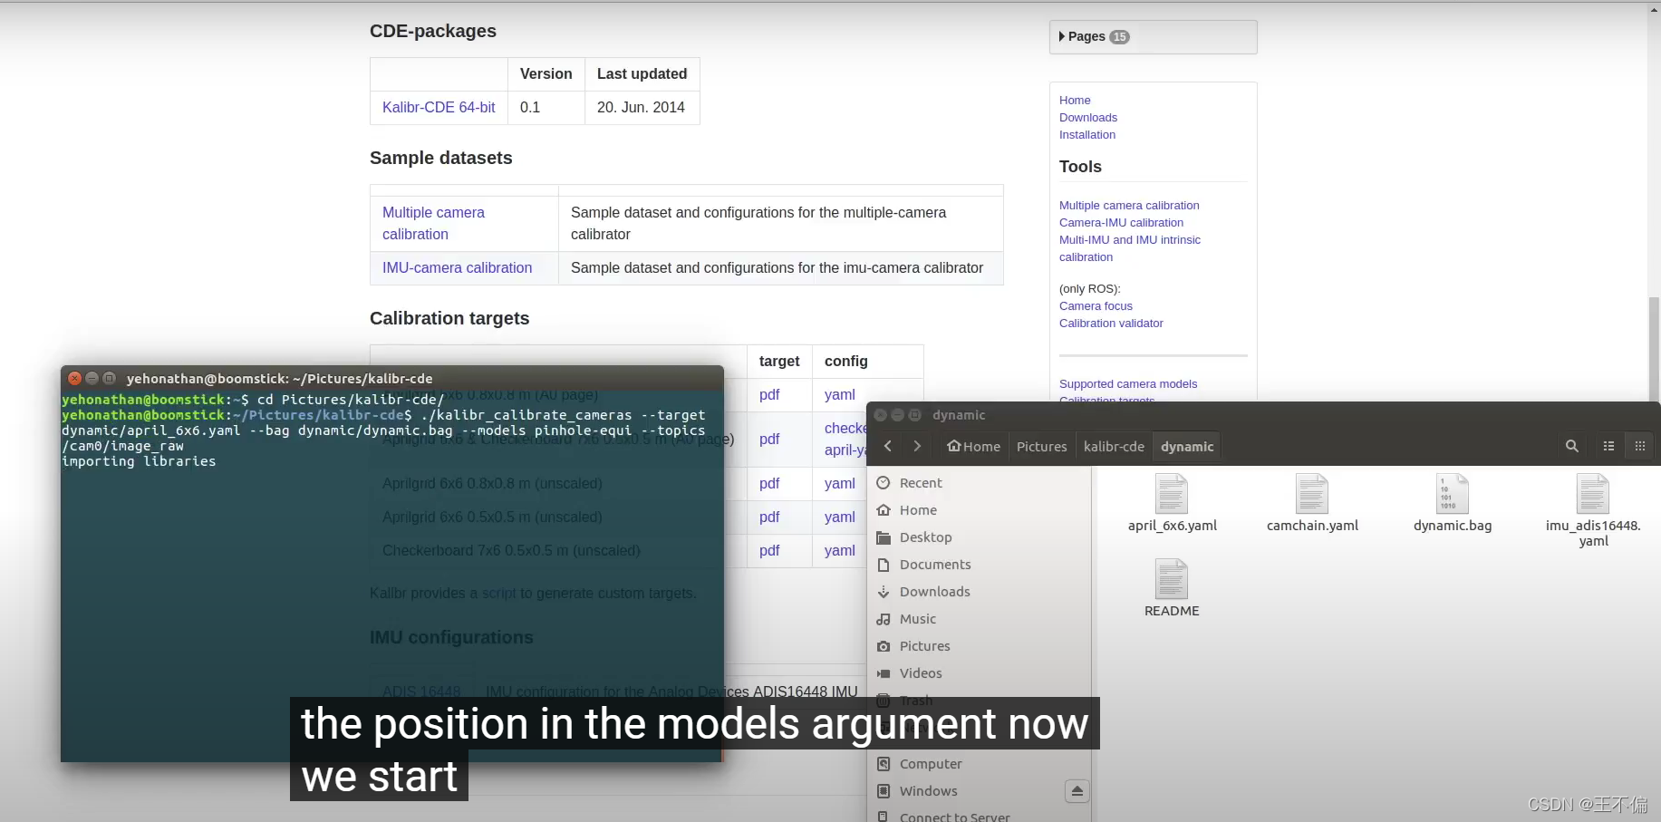The image size is (1661, 822).
Task: Open pdf link for Aprilgrid 0.8x0.8 unscaled
Action: [769, 483]
